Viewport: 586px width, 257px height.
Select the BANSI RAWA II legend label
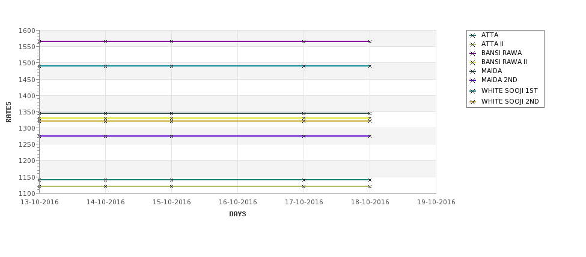(x=504, y=62)
